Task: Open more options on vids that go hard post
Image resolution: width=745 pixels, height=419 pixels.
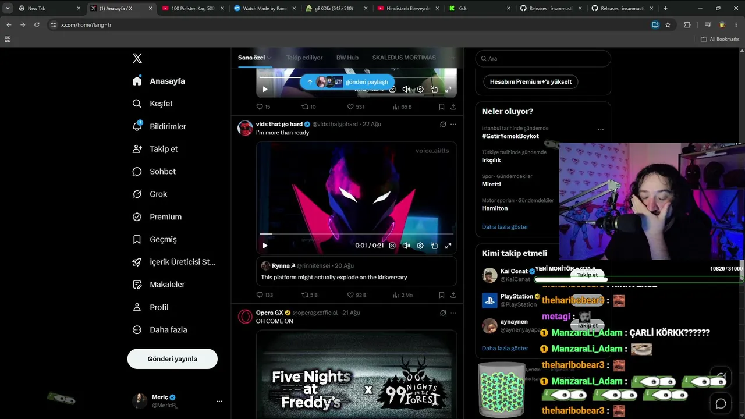Action: tap(453, 124)
